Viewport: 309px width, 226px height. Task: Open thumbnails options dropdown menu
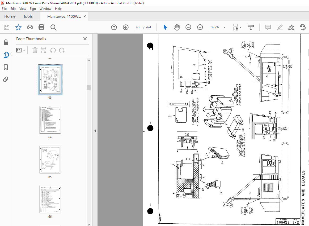coord(20,50)
